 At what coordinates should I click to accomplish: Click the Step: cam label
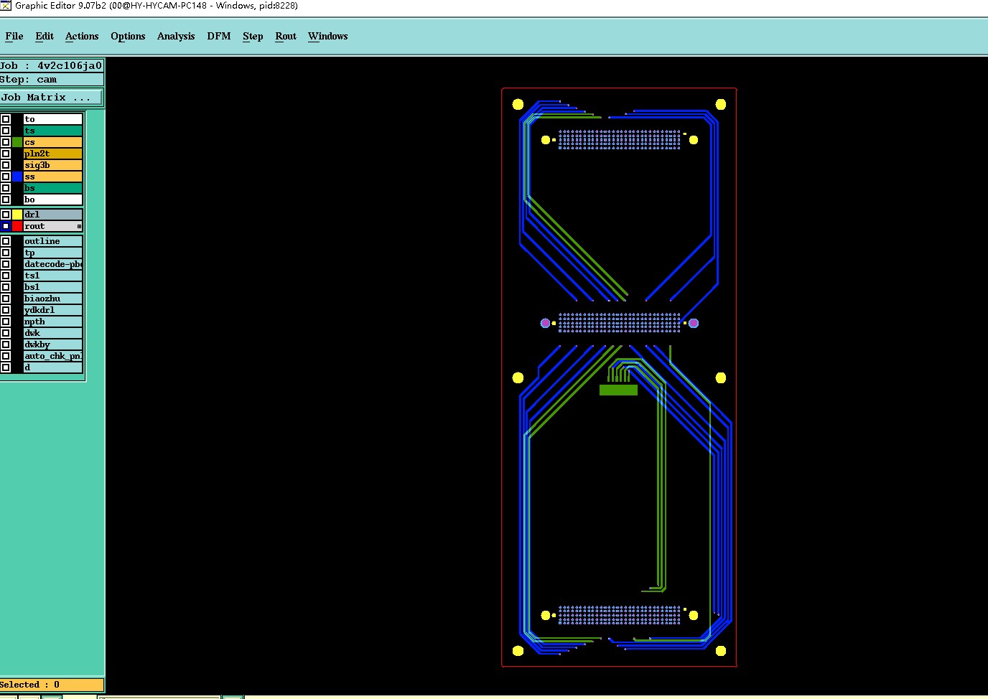click(x=52, y=80)
